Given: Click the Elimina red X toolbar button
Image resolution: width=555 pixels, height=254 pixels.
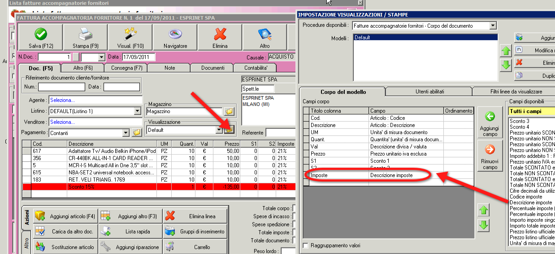Looking at the screenshot, I should click(220, 37).
